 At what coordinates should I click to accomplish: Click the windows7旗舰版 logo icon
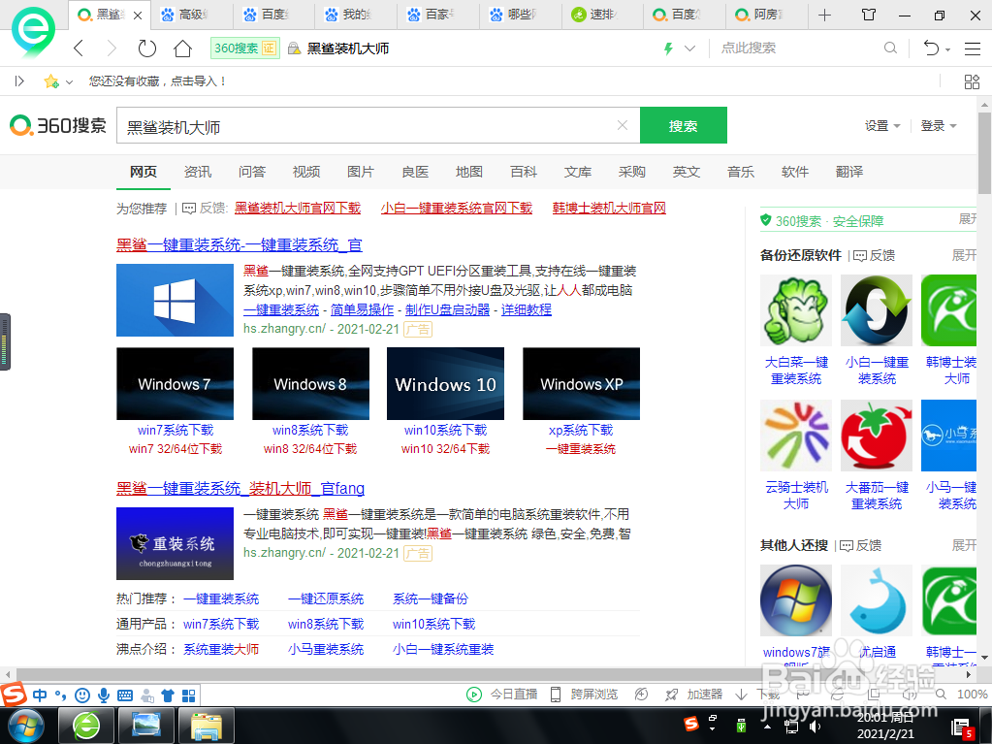(x=796, y=600)
